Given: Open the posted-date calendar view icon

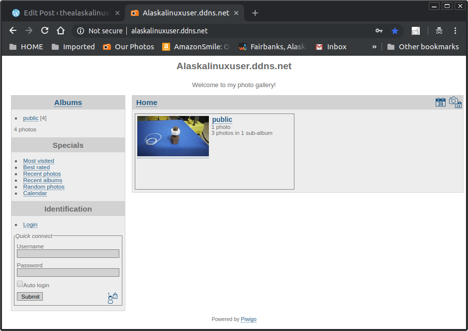Looking at the screenshot, I should pos(440,102).
